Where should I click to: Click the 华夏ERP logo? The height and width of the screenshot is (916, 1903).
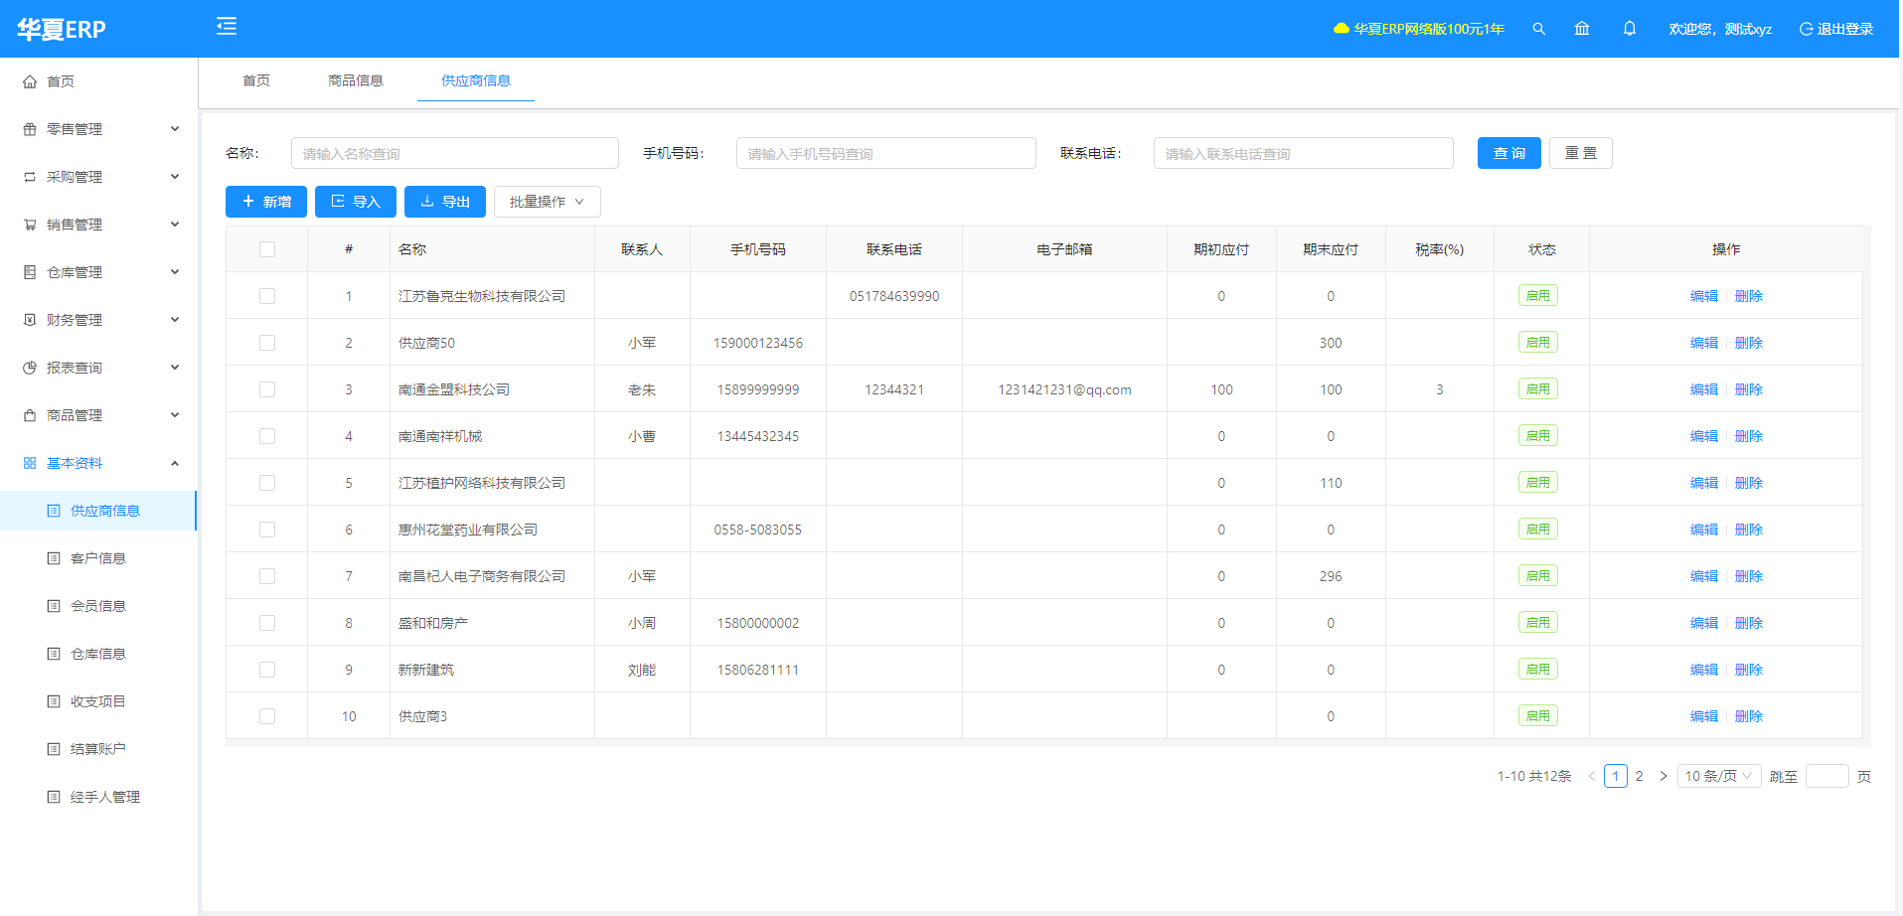point(62,29)
